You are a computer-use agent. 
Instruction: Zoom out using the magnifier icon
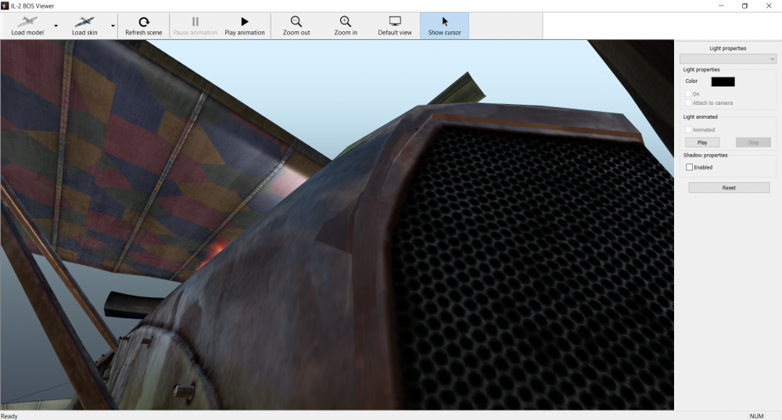(296, 22)
